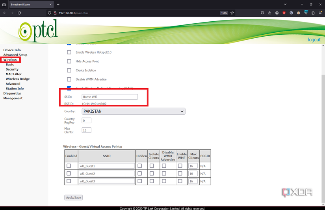
Task: Open the Firefox account icon
Action: coord(277,13)
